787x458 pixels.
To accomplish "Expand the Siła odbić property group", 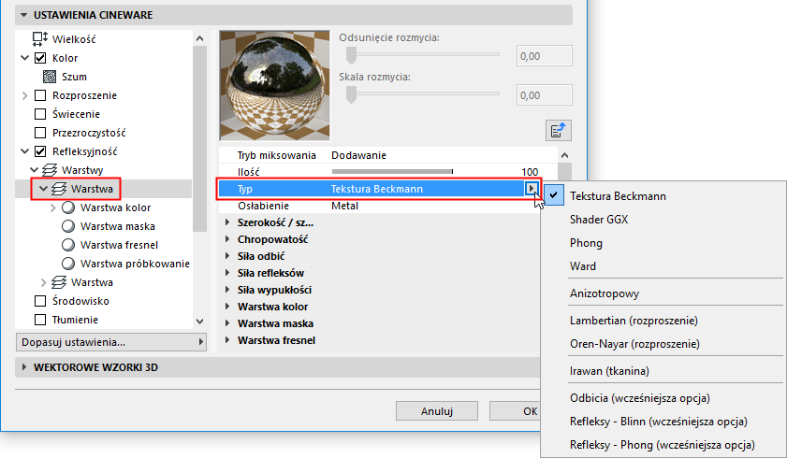I will [227, 256].
